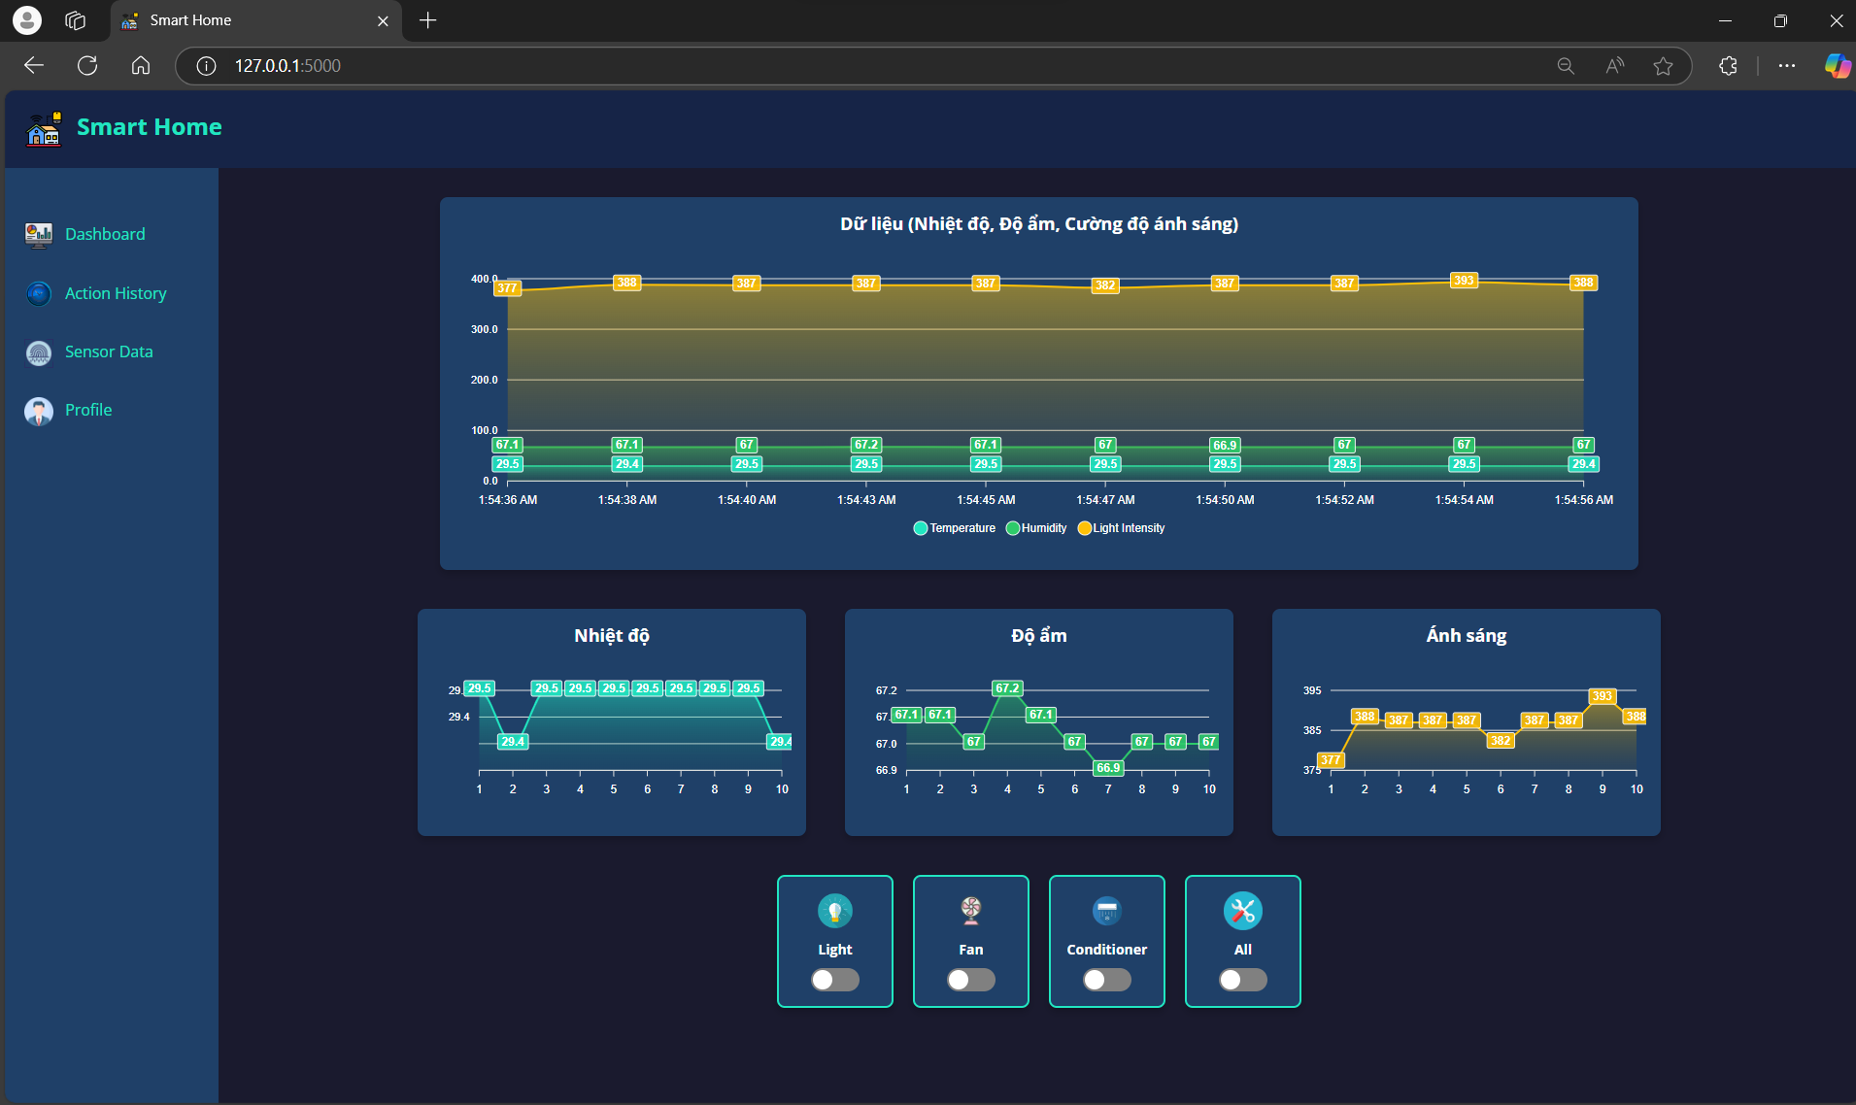
Task: Click the tools icon on All card
Action: coord(1243,911)
